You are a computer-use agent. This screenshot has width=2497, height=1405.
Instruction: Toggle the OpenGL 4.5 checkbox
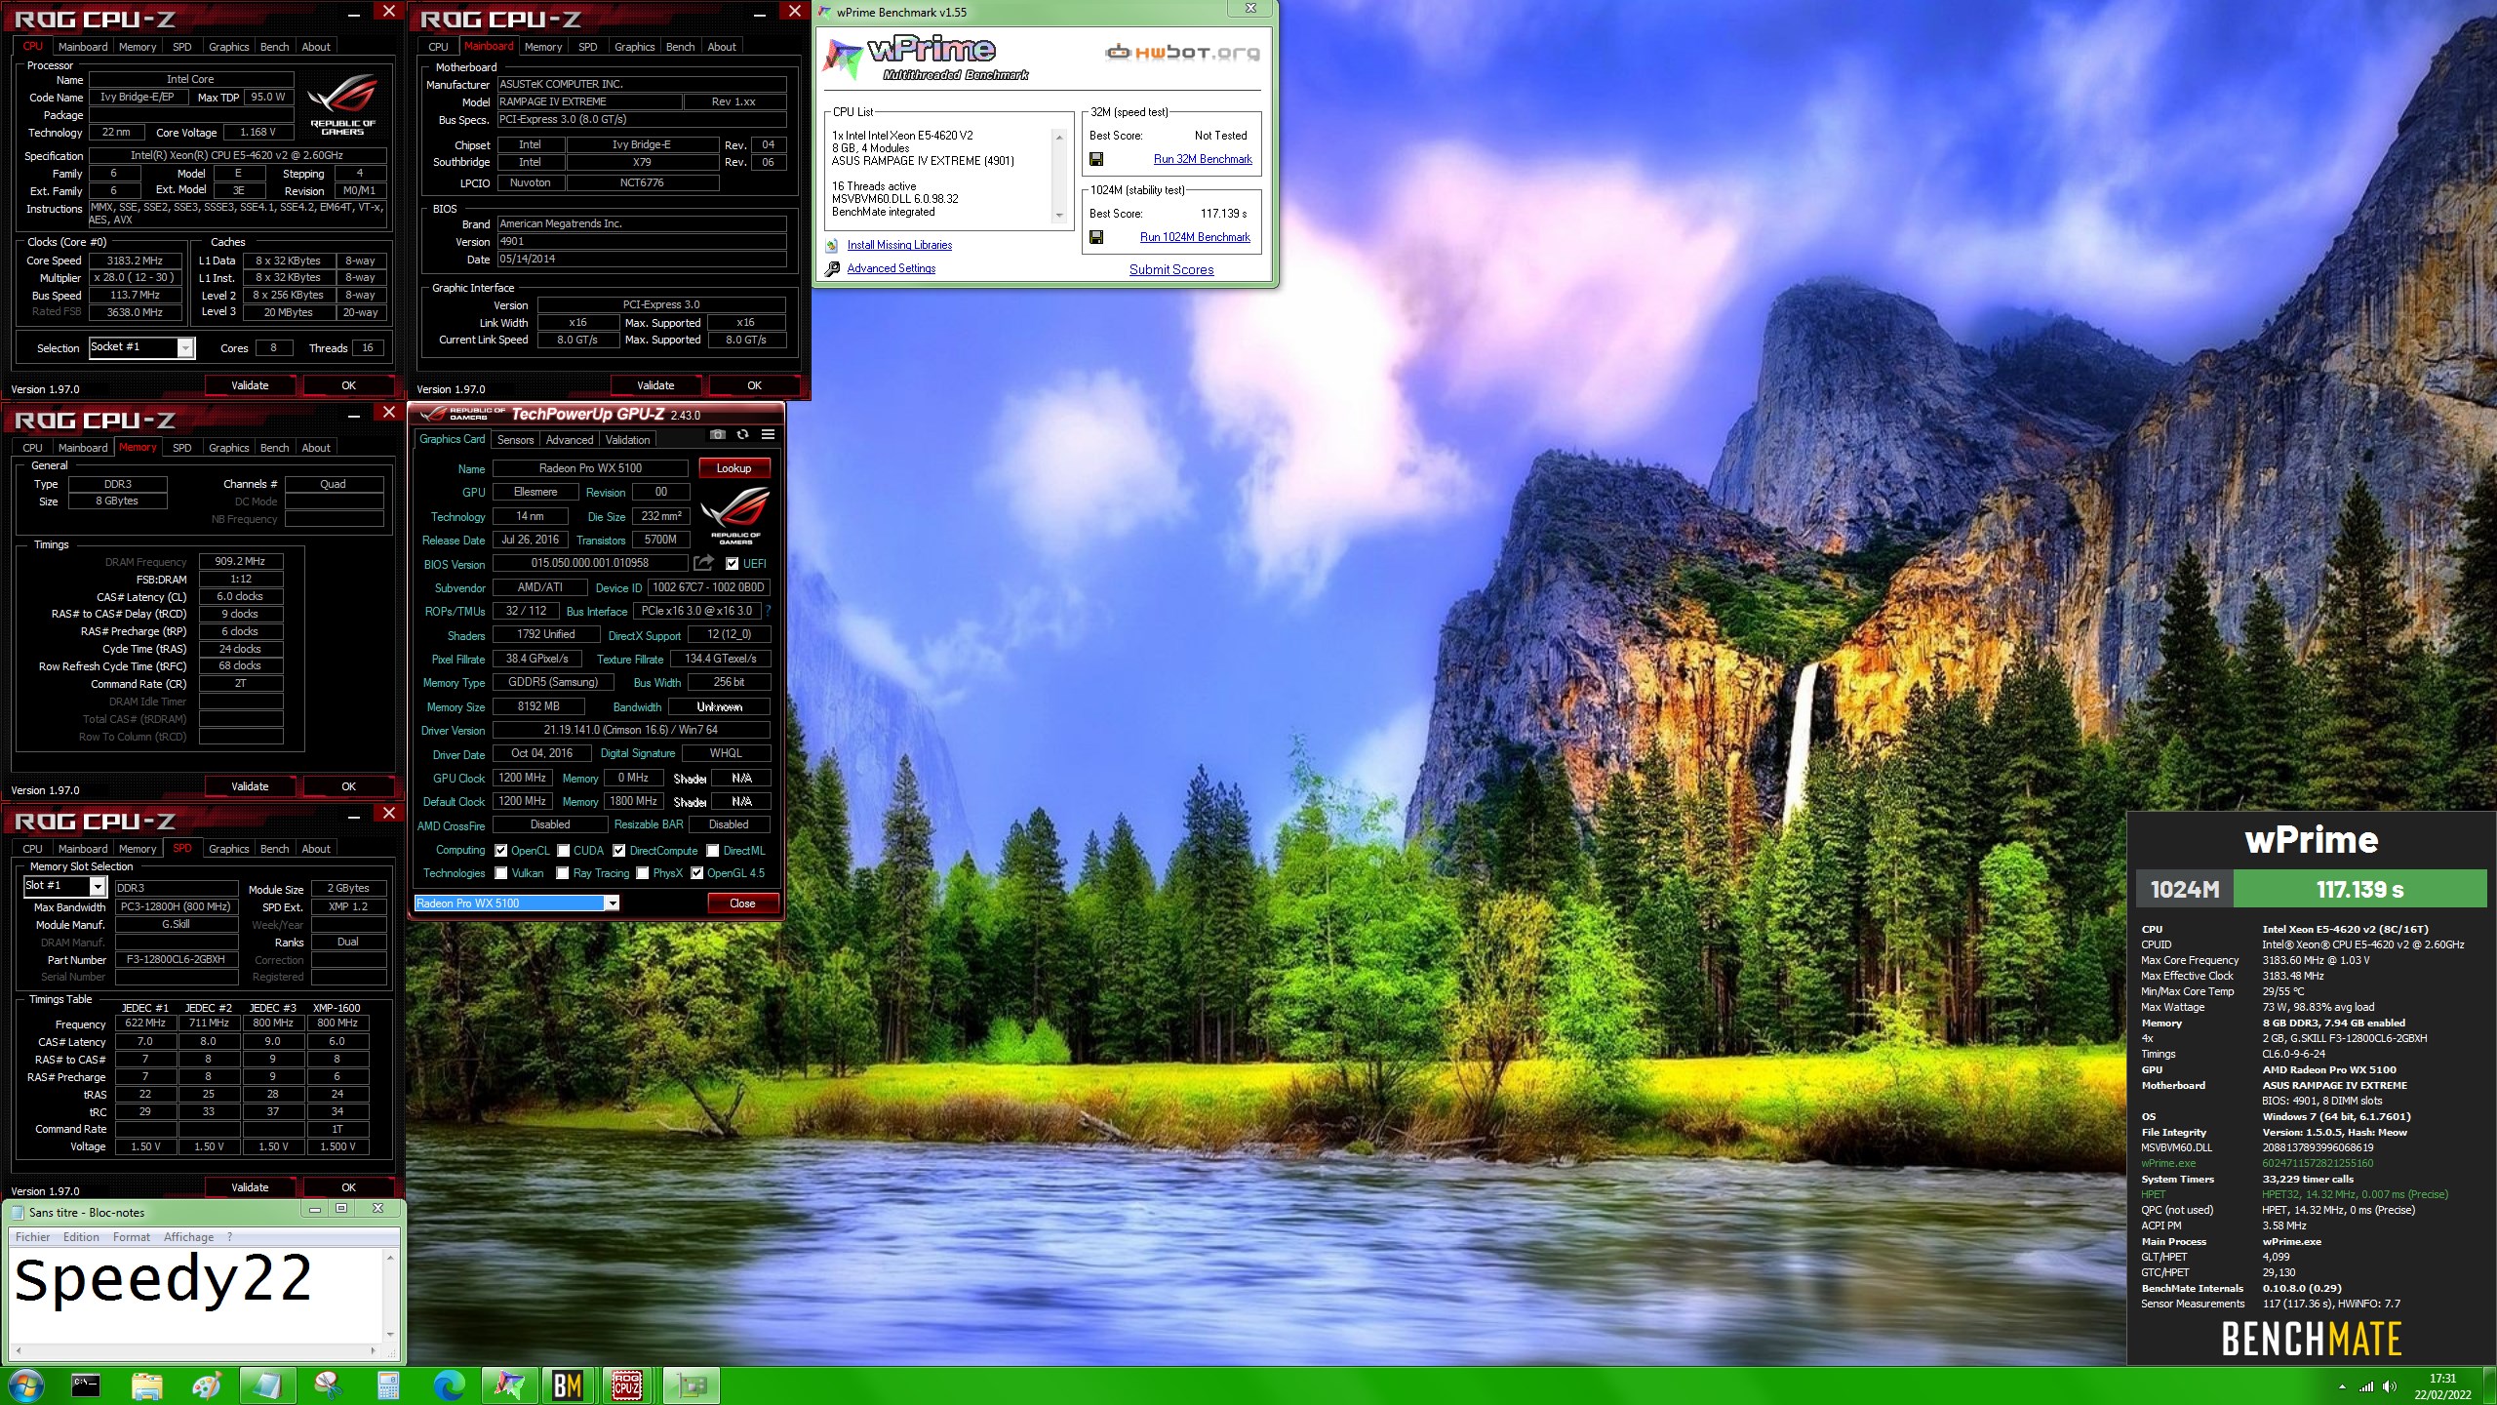click(x=697, y=873)
